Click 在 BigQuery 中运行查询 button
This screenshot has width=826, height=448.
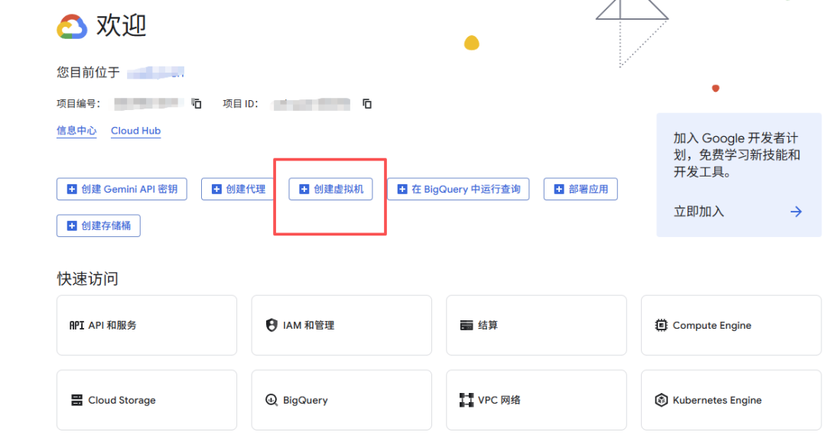459,189
